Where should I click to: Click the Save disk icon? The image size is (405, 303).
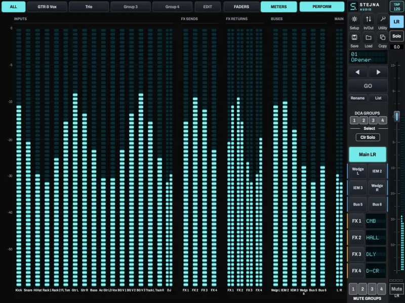coord(354,37)
